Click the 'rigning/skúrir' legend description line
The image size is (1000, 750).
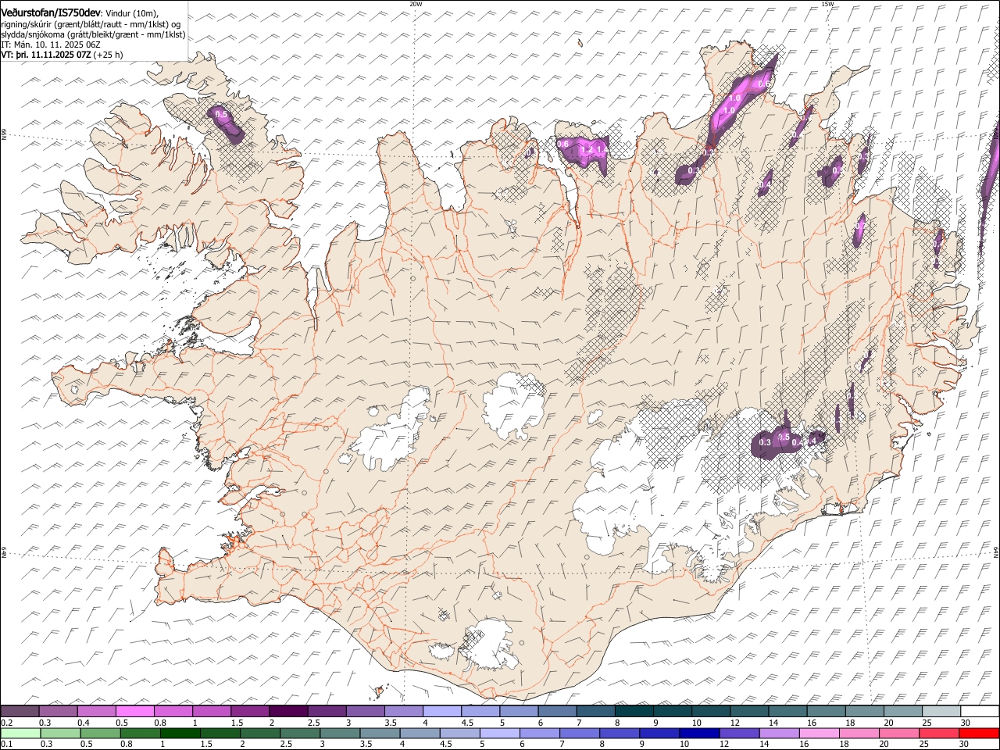(x=92, y=24)
